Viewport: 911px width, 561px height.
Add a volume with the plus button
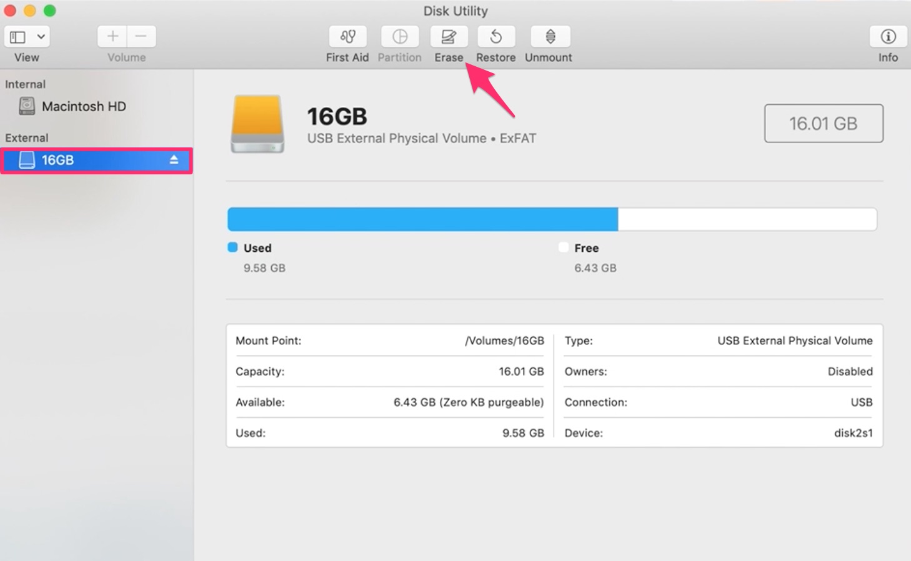[112, 36]
